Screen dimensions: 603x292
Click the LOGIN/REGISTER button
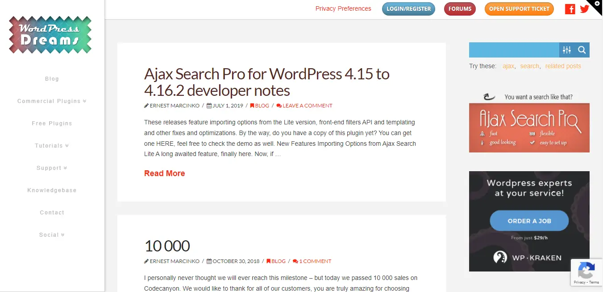(x=408, y=9)
